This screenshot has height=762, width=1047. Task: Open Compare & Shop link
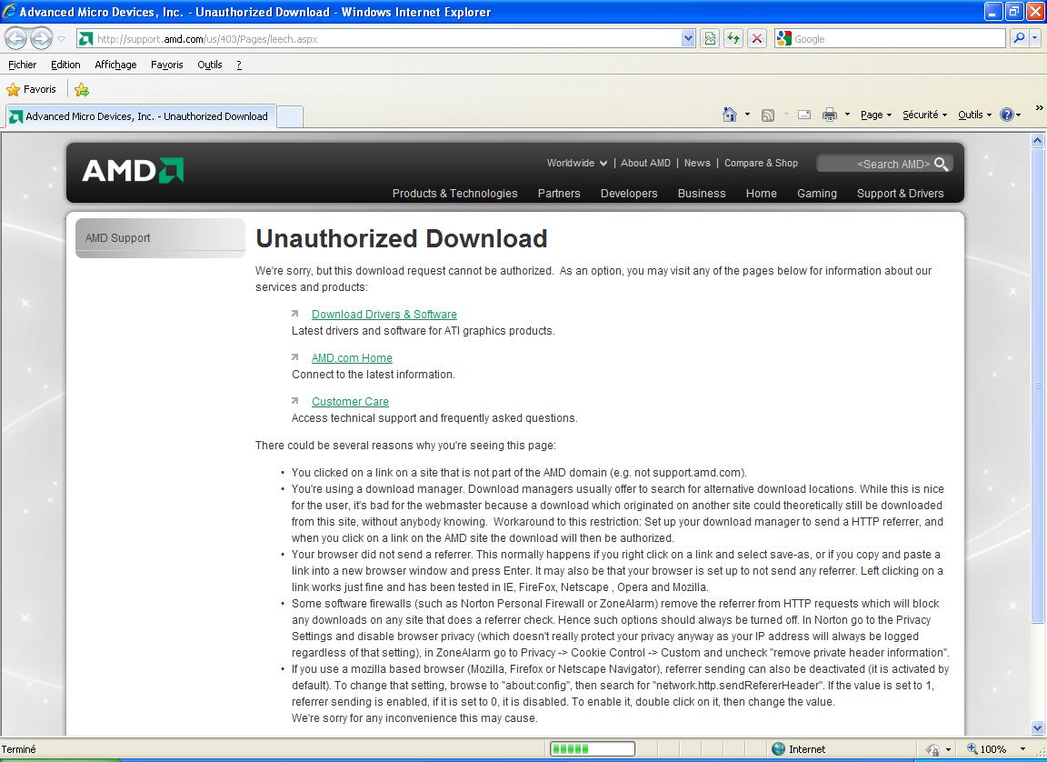pos(762,163)
